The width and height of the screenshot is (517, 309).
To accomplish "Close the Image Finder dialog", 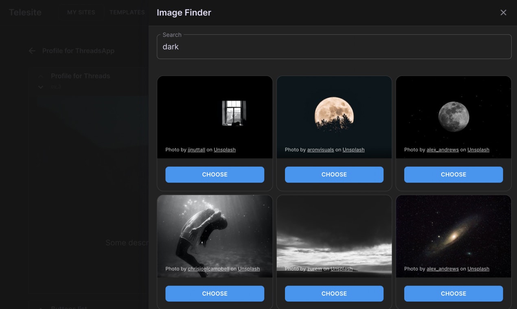I will 503,13.
